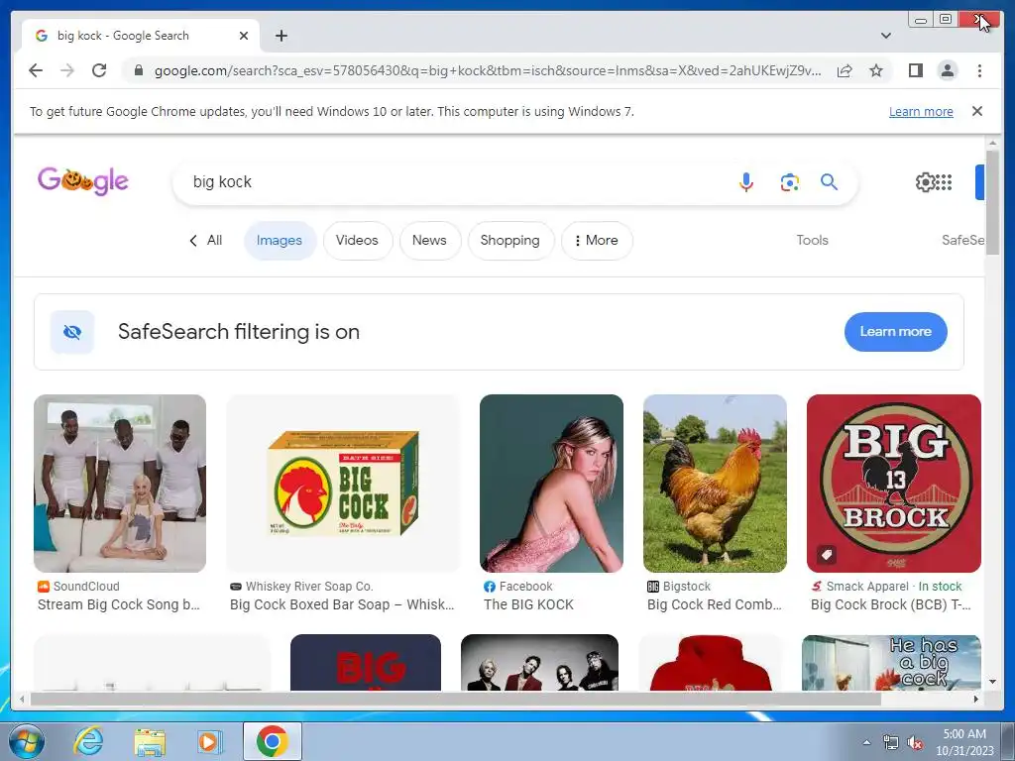Click the vertical scrollbar down arrow
Viewport: 1015px width, 761px height.
coord(992,682)
